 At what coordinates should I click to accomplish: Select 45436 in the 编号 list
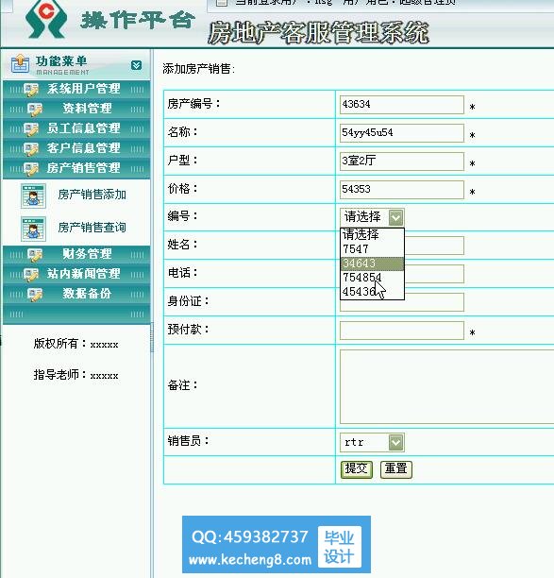pyautogui.click(x=372, y=292)
